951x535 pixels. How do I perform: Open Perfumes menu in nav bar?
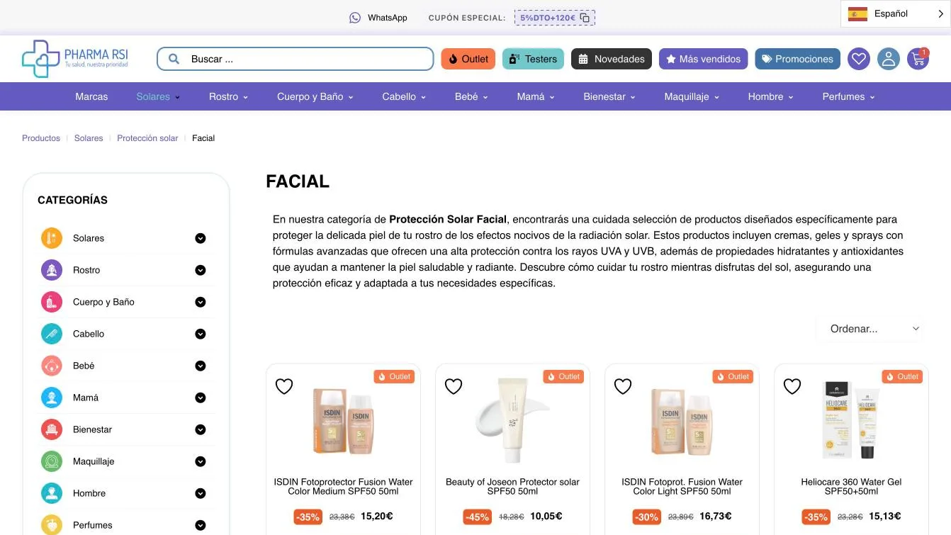tap(848, 96)
